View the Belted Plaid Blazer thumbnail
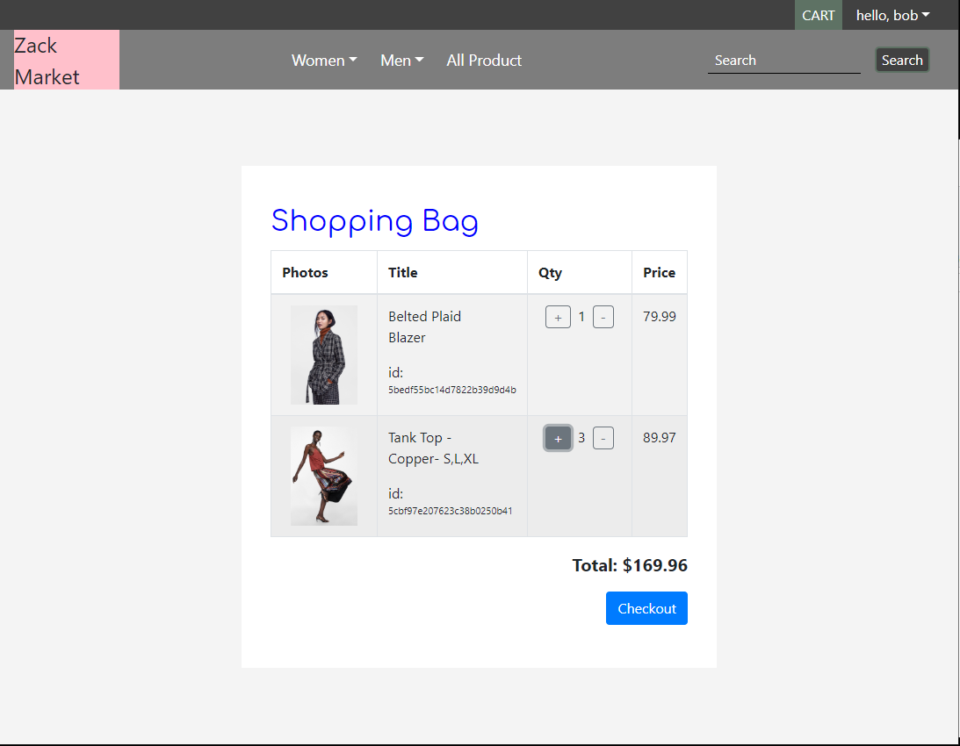Viewport: 960px width, 746px height. (x=323, y=355)
